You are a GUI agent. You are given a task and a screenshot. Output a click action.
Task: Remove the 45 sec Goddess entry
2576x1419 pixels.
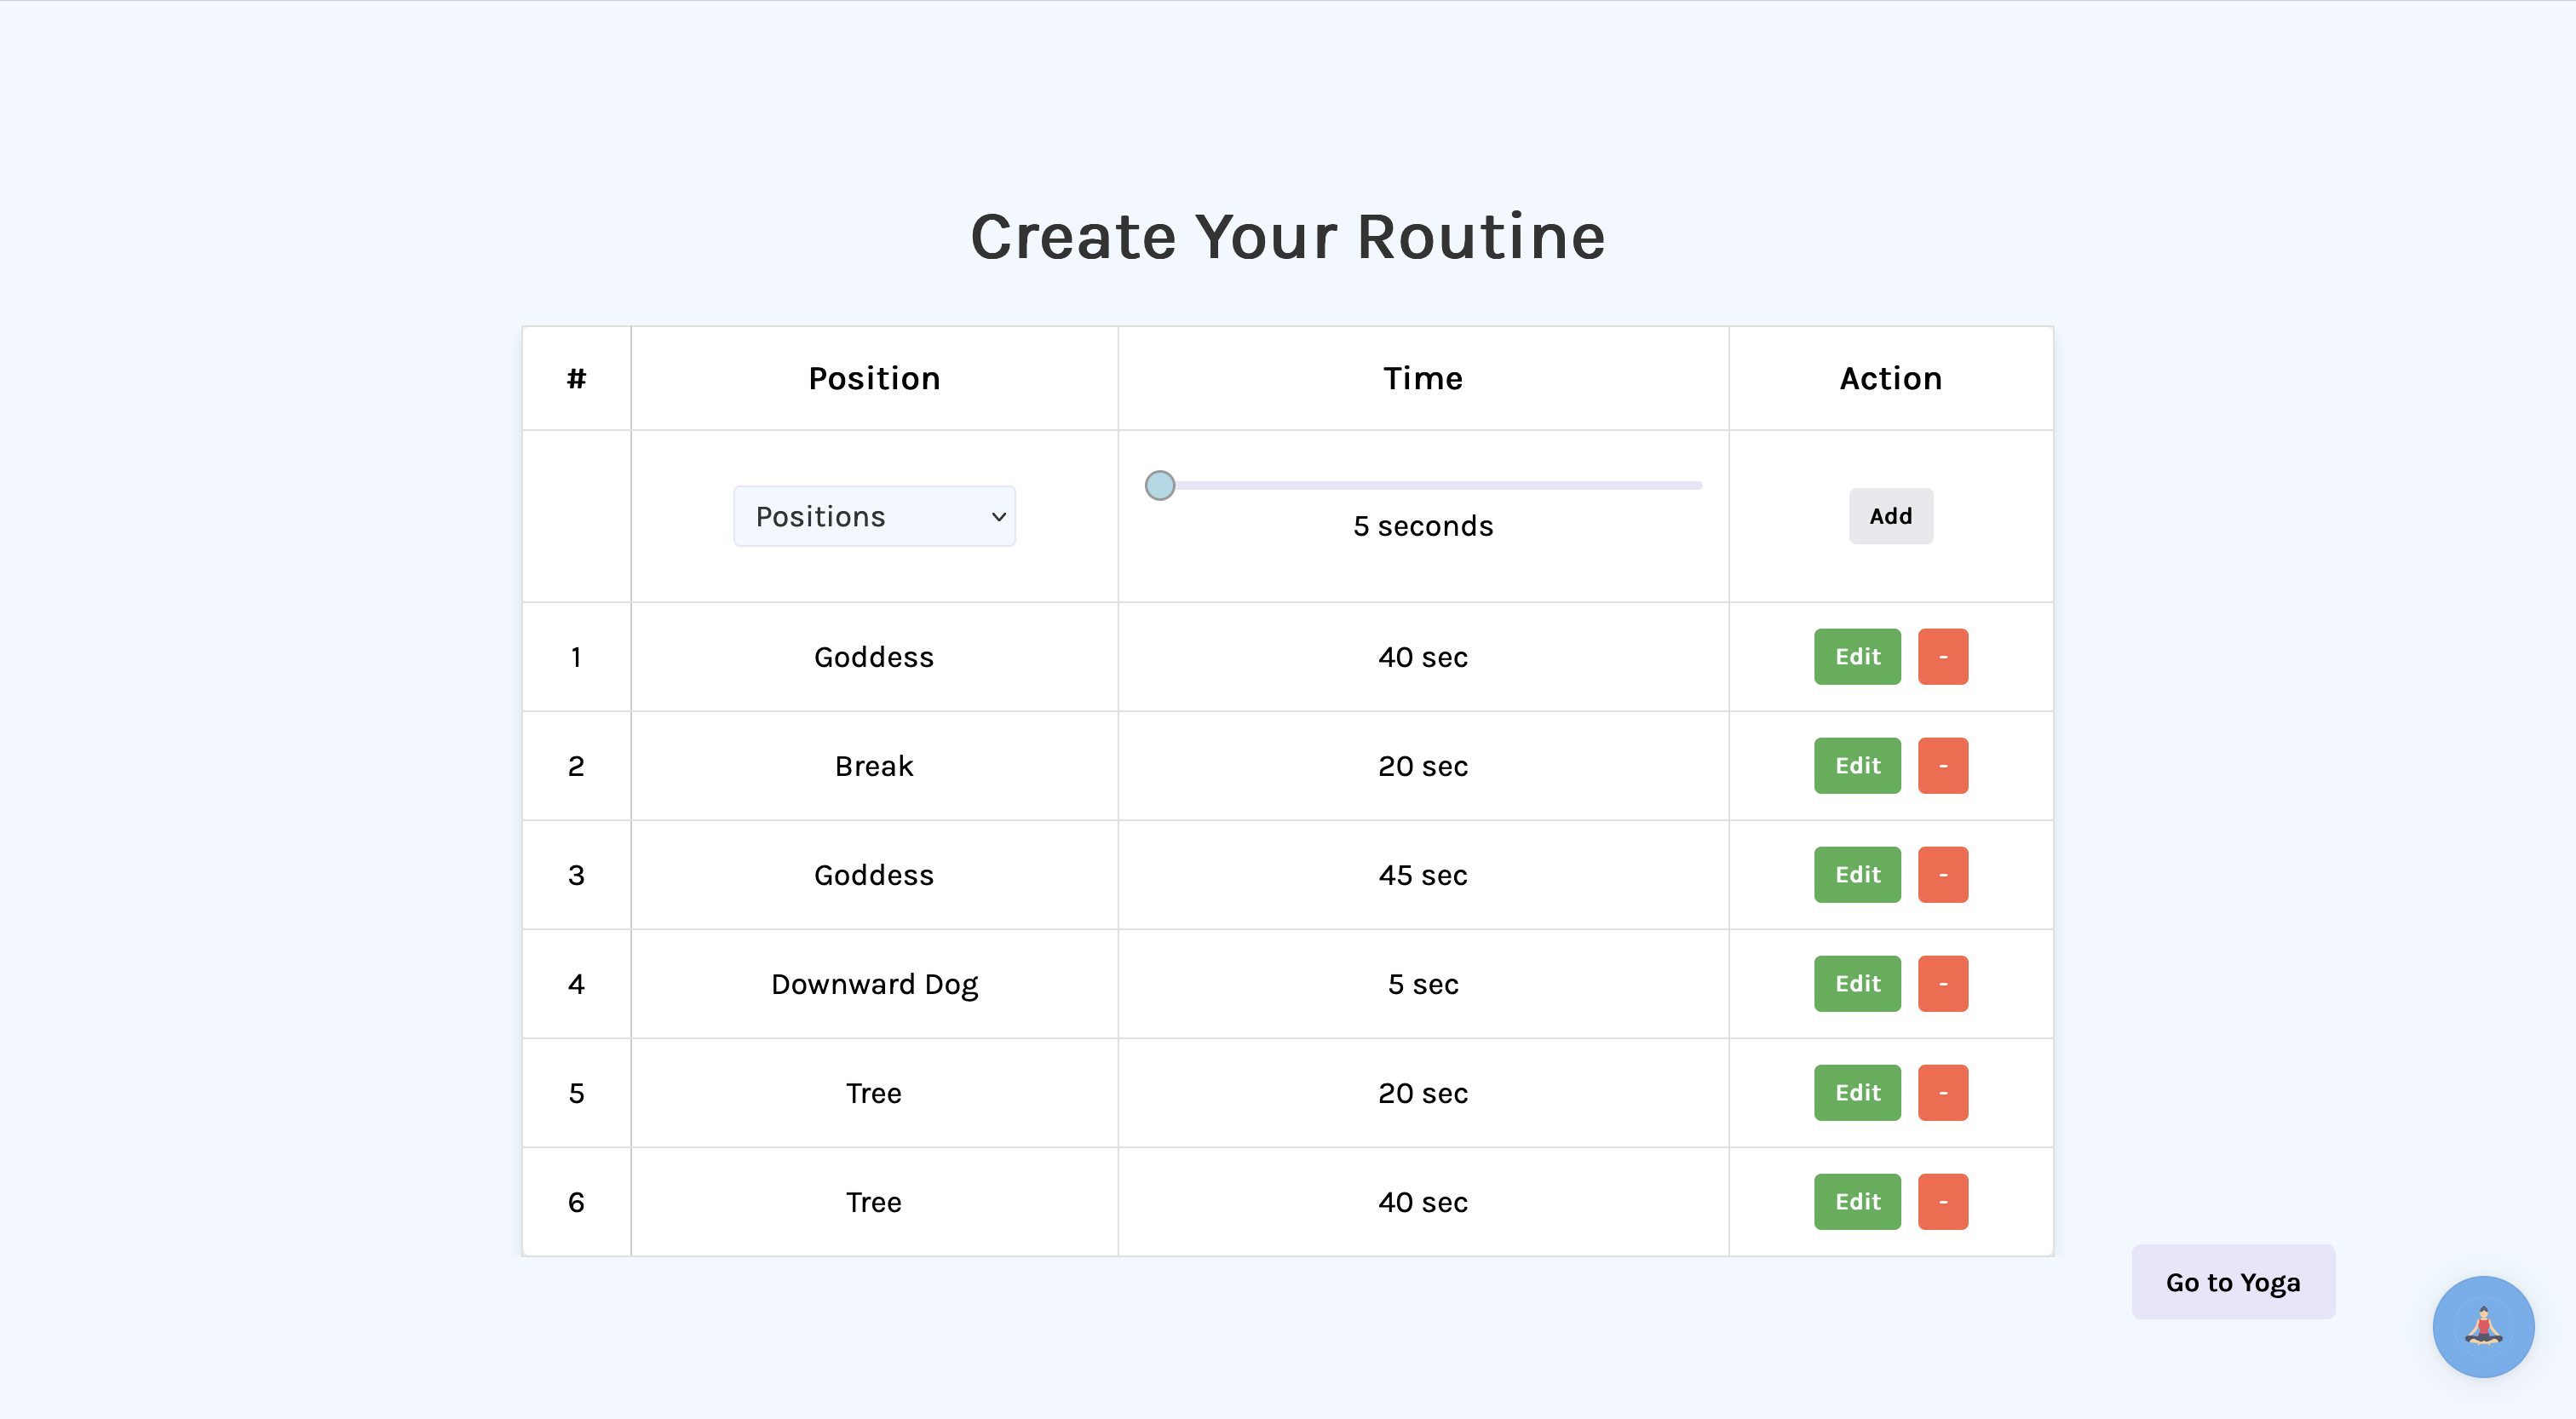[1942, 875]
